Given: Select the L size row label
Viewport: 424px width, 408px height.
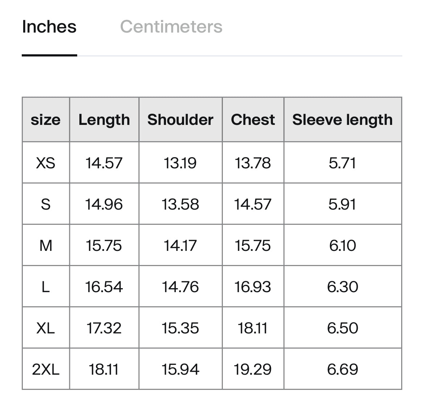Looking at the screenshot, I should tap(46, 287).
